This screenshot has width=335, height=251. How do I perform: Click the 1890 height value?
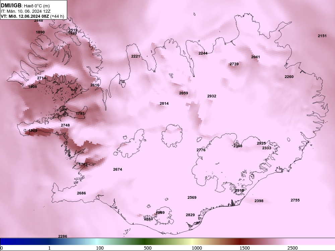40,32
